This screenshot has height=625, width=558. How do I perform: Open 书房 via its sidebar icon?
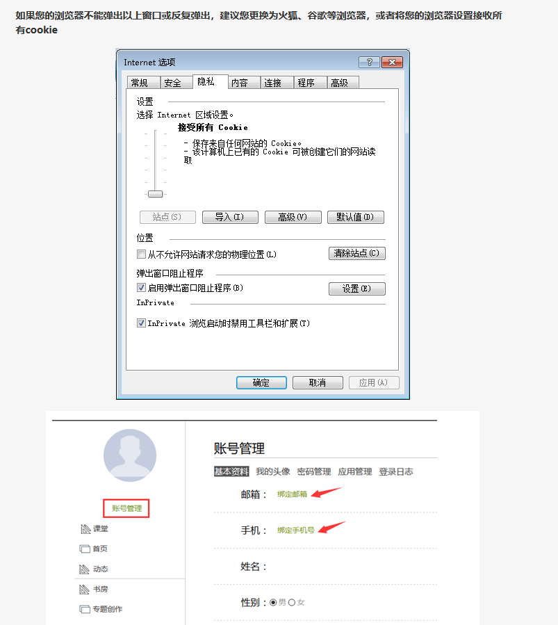(x=85, y=590)
